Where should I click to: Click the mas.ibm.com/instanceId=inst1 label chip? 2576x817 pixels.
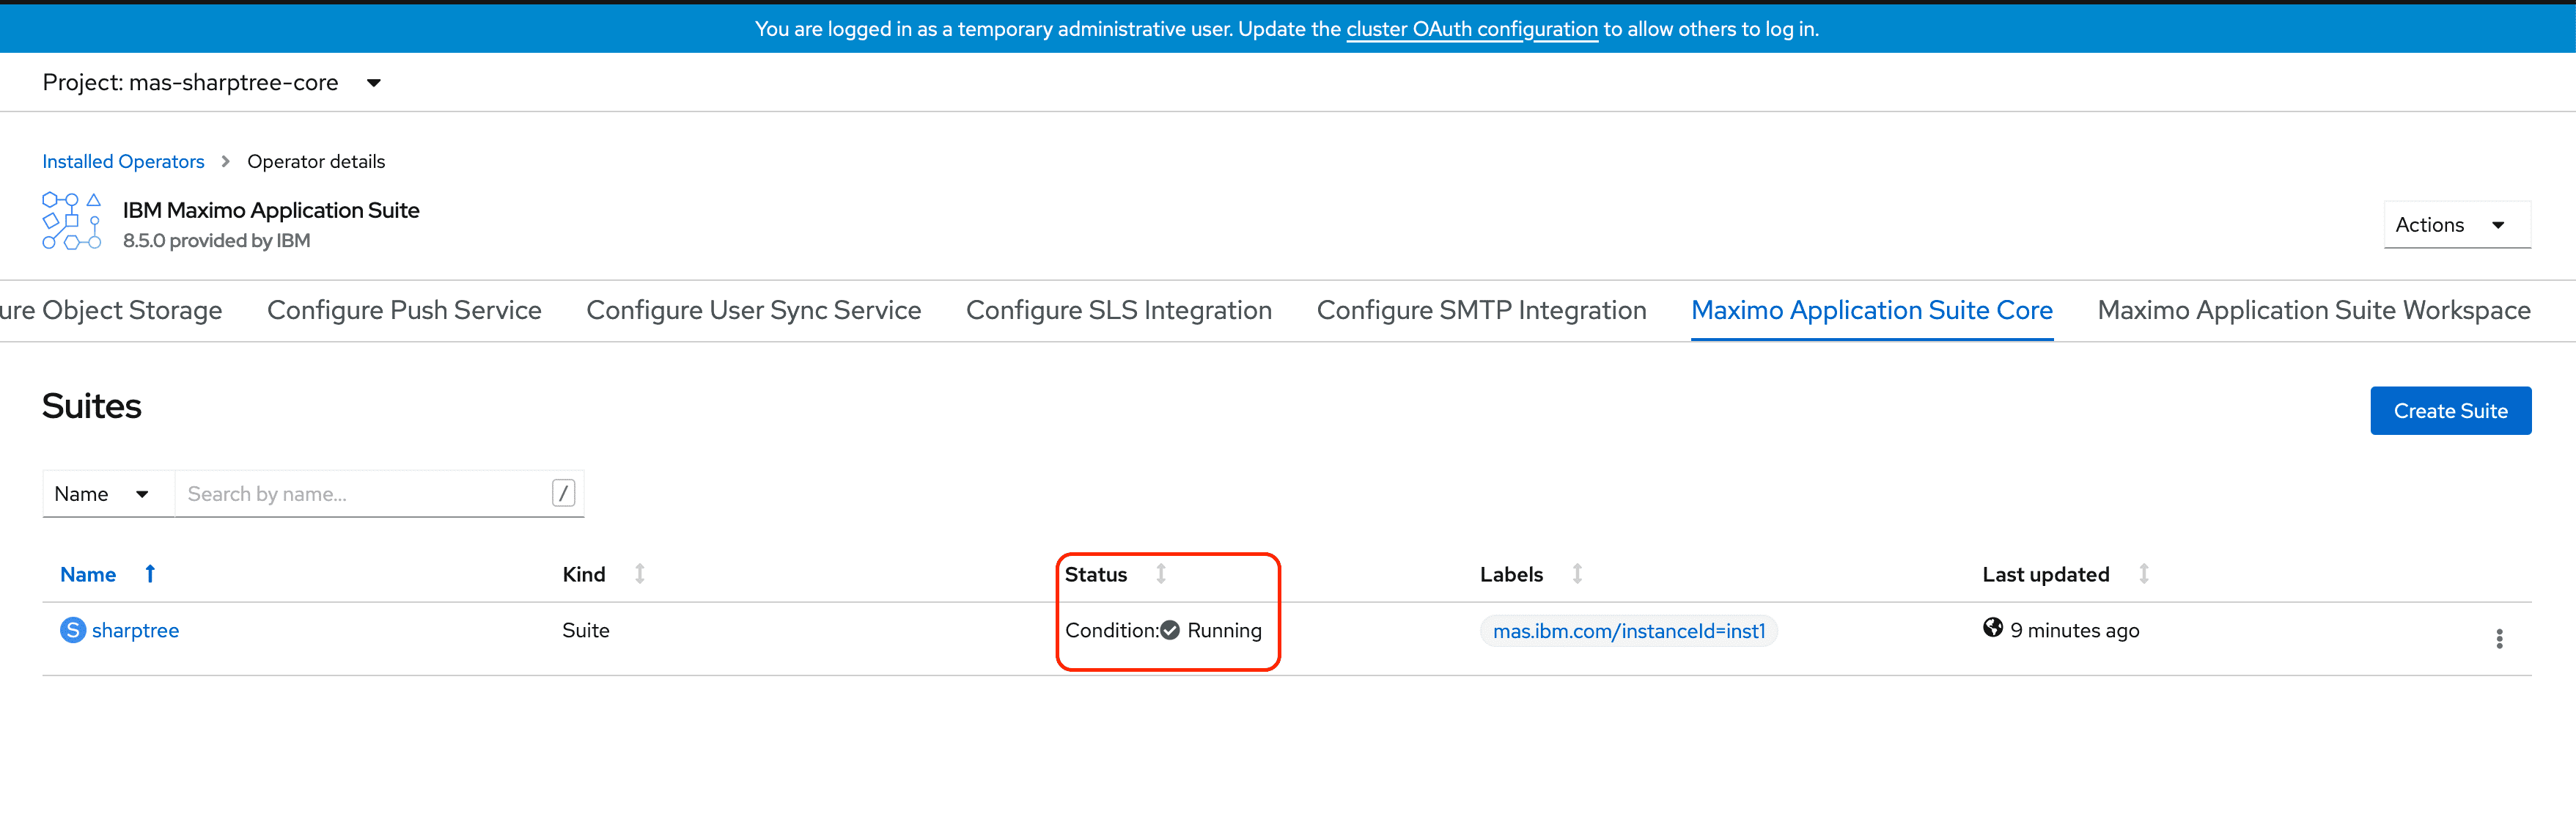[1629, 631]
